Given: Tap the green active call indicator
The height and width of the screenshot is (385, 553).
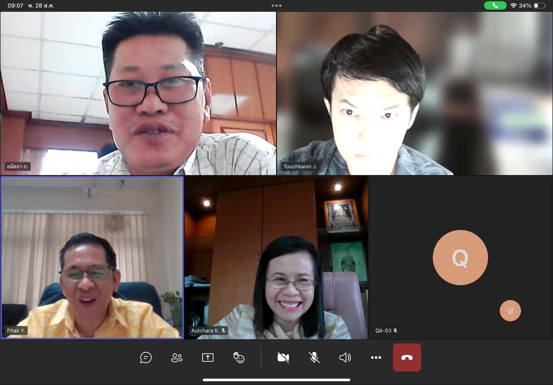Looking at the screenshot, I should tap(495, 5).
